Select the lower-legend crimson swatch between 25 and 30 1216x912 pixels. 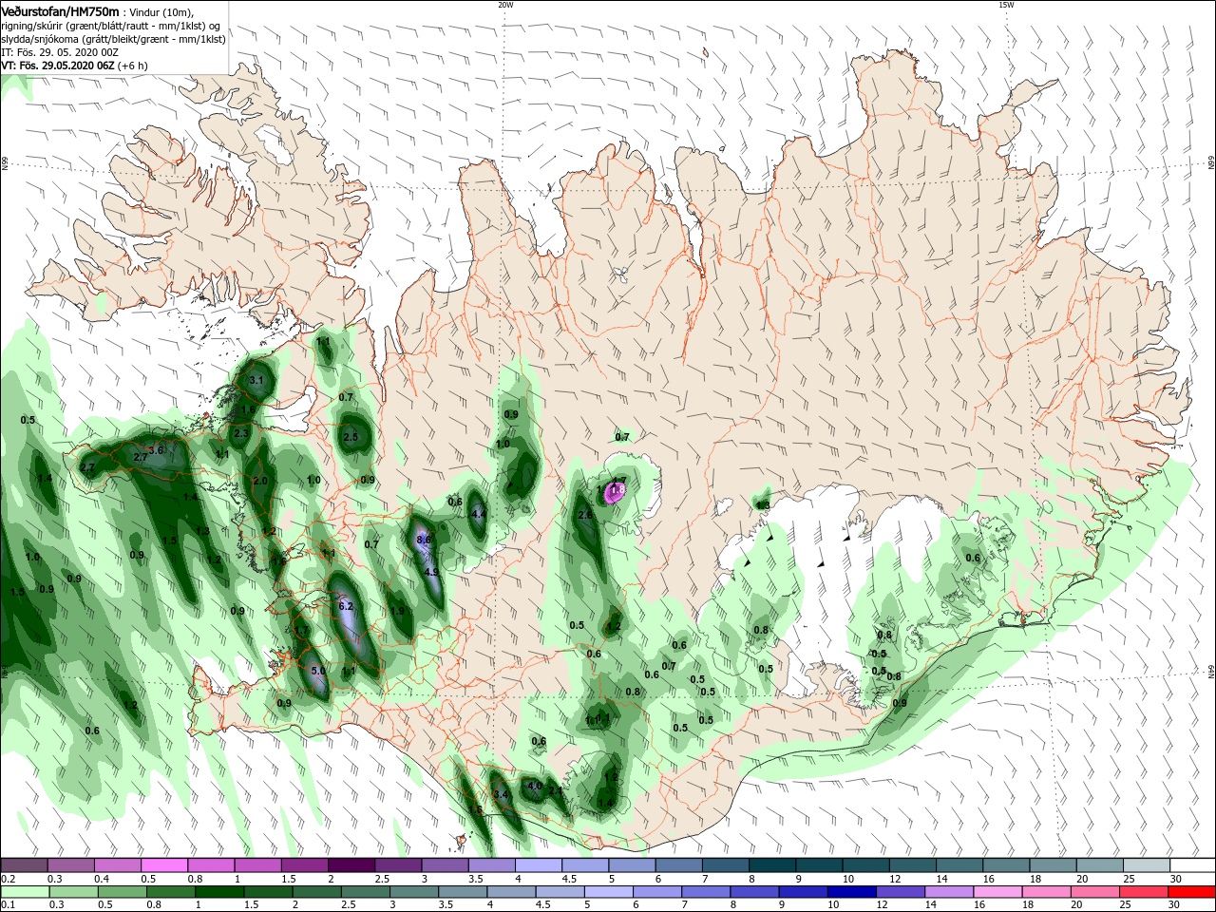[1144, 892]
